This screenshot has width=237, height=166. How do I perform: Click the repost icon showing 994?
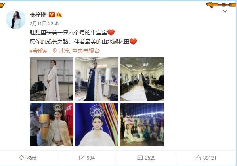82,158
